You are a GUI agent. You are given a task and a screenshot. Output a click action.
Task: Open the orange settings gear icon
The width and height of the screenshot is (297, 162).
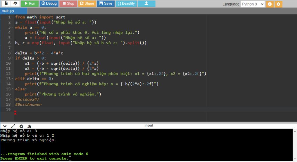278,4
